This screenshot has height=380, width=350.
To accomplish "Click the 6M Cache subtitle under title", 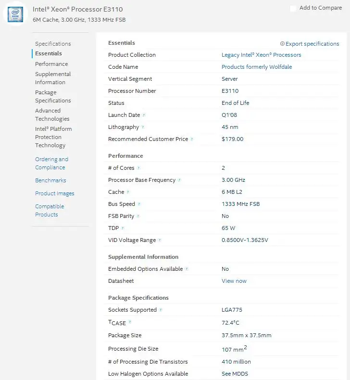I will [79, 20].
